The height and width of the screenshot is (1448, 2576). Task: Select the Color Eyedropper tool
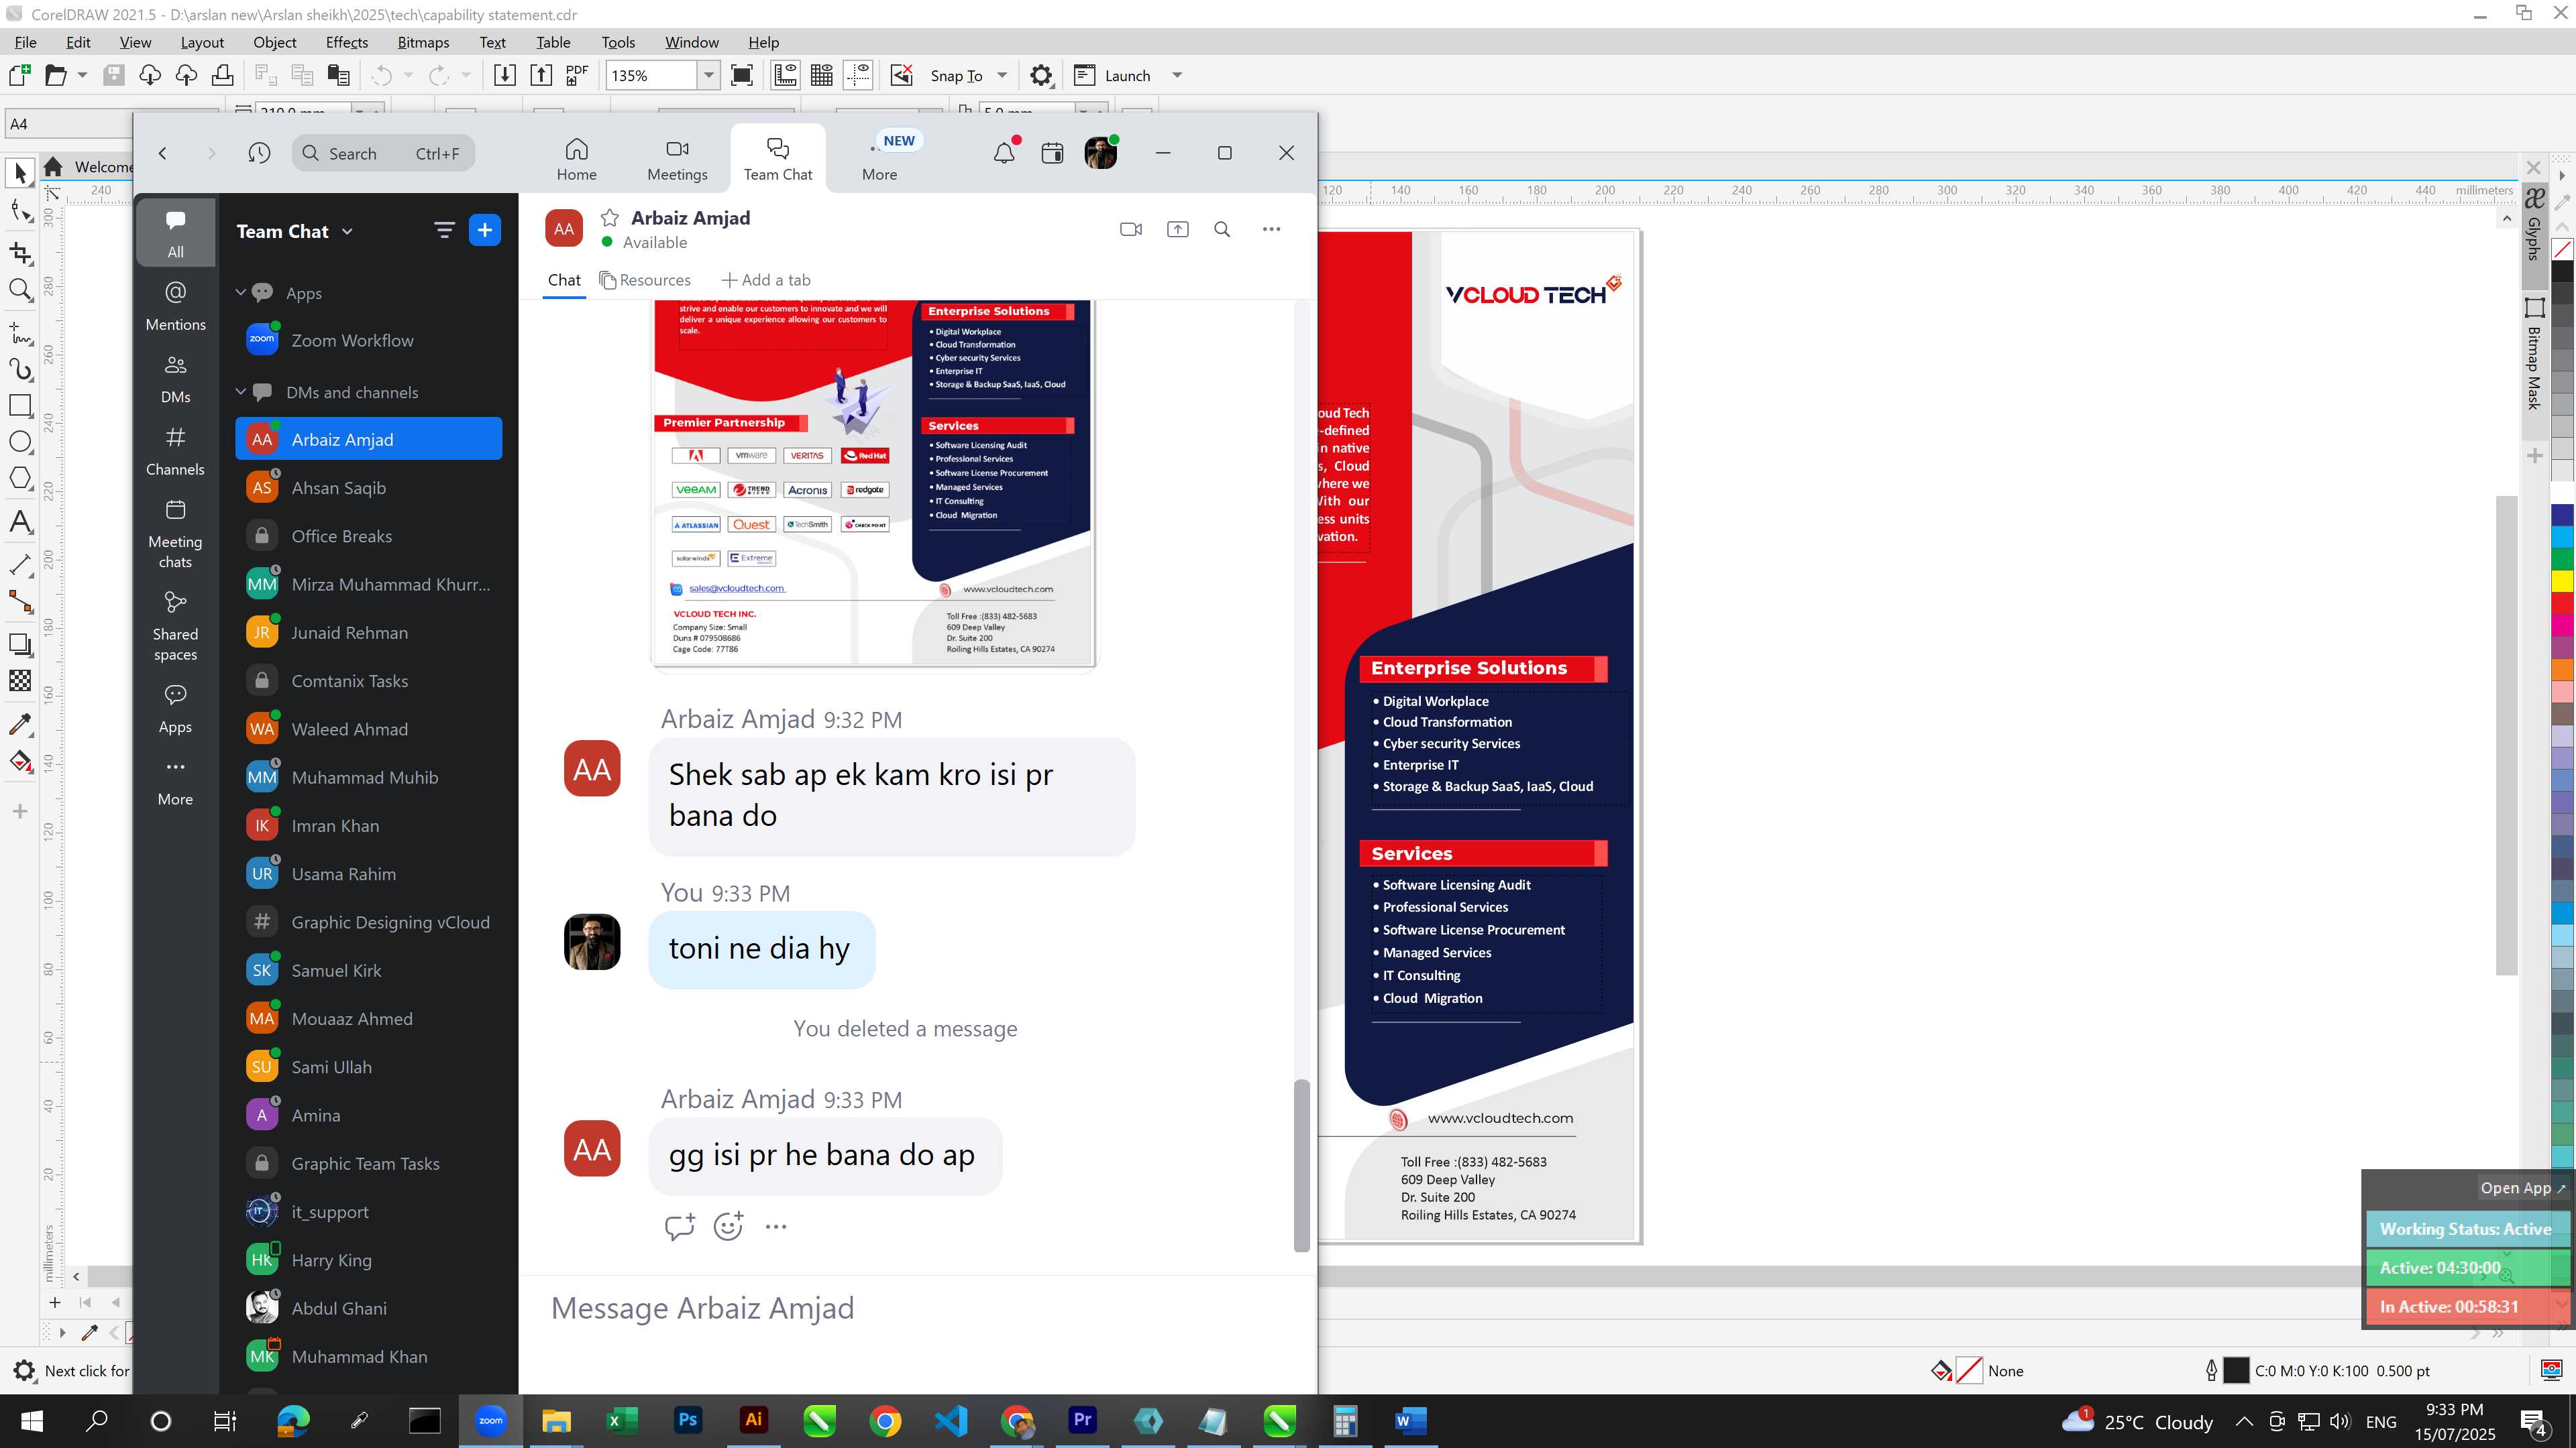point(20,723)
